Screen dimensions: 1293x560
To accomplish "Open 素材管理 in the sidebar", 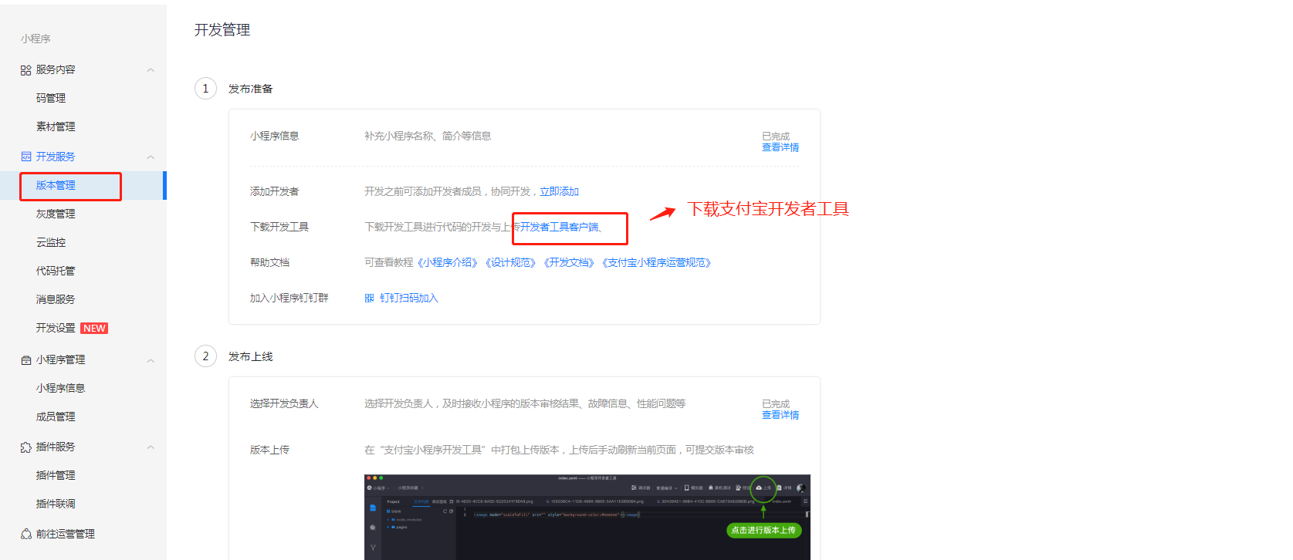I will [x=56, y=127].
